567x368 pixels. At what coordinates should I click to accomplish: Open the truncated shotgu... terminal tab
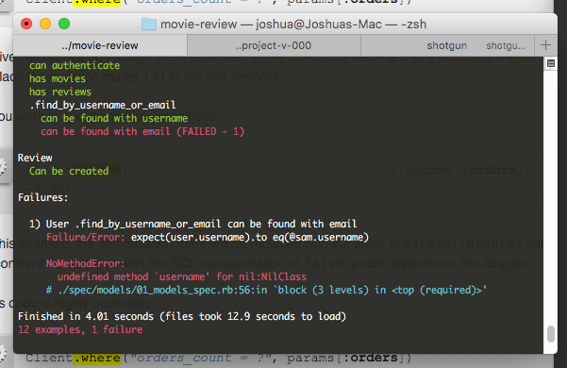pos(505,45)
